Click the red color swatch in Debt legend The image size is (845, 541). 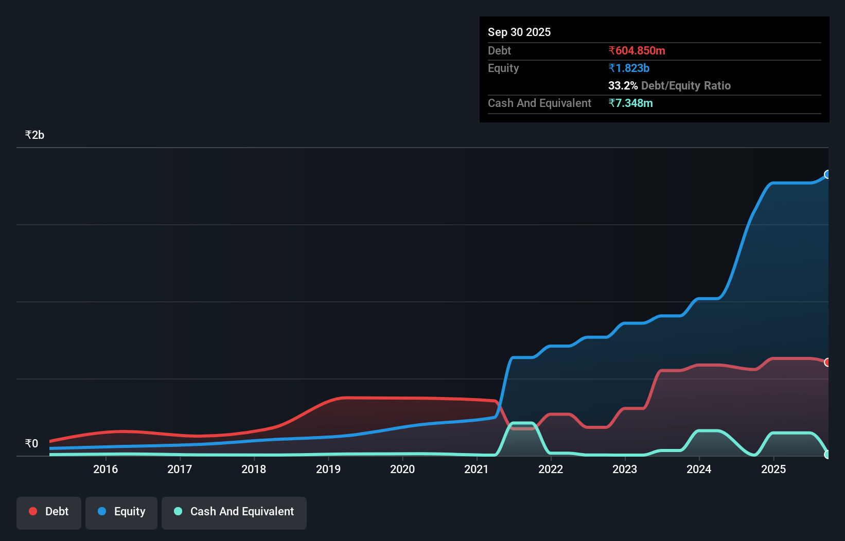[32, 511]
